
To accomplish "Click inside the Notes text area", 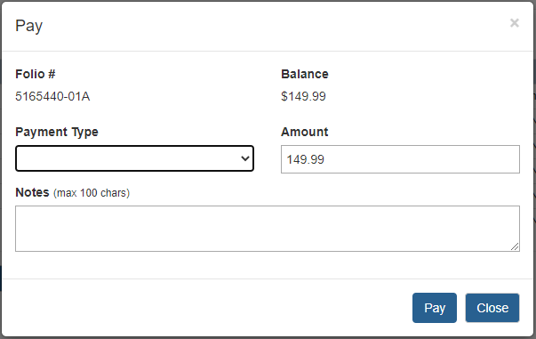I will coord(268,229).
